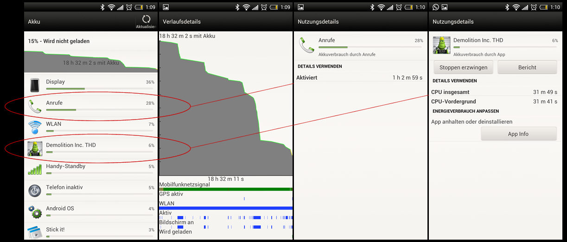
Task: Tap the battery icon in Akku screen status bar
Action: tap(138, 7)
